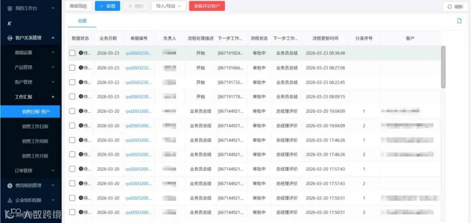Check the box for the 08:09:15 row
The width and height of the screenshot is (471, 223).
pos(72,97)
